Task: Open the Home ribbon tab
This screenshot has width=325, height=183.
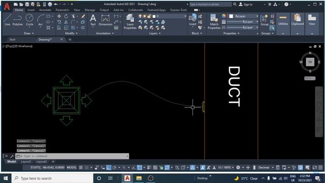Action: [19, 10]
